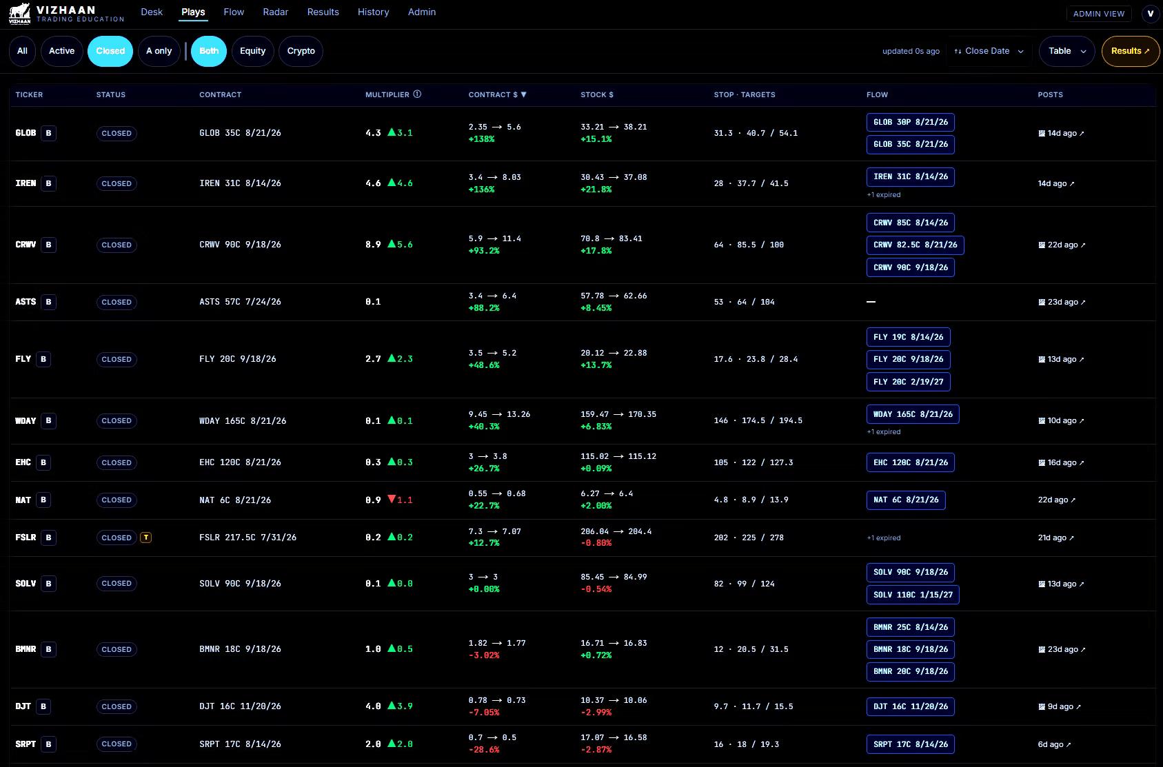Viewport: 1163px width, 767px height.
Task: Open the EHC 16d ago post link
Action: [1061, 462]
